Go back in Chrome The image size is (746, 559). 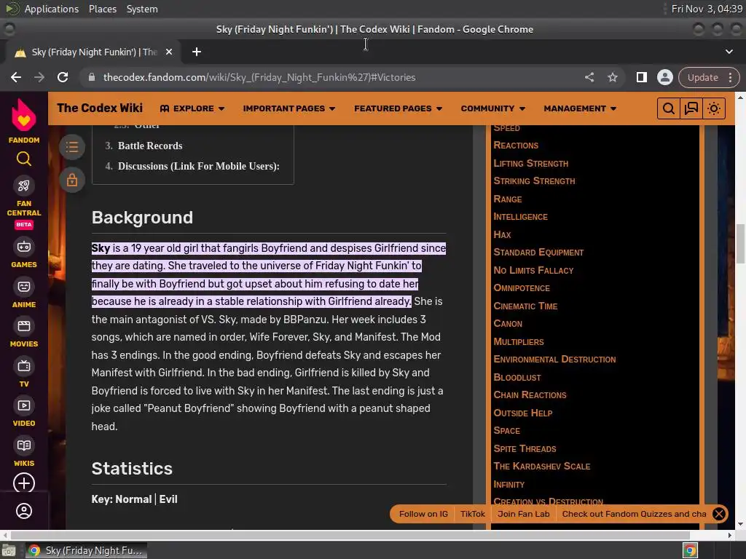point(16,77)
